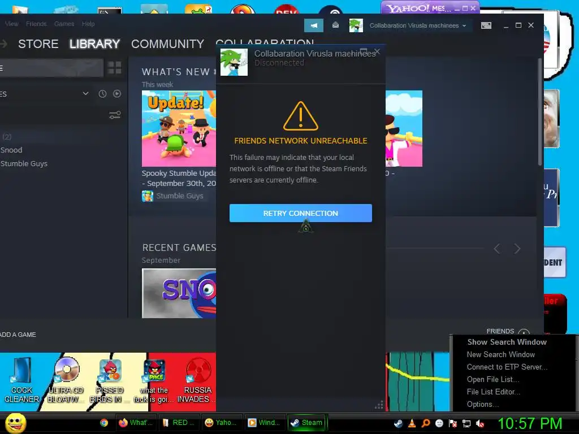Click the Steam system tray icon

398,423
